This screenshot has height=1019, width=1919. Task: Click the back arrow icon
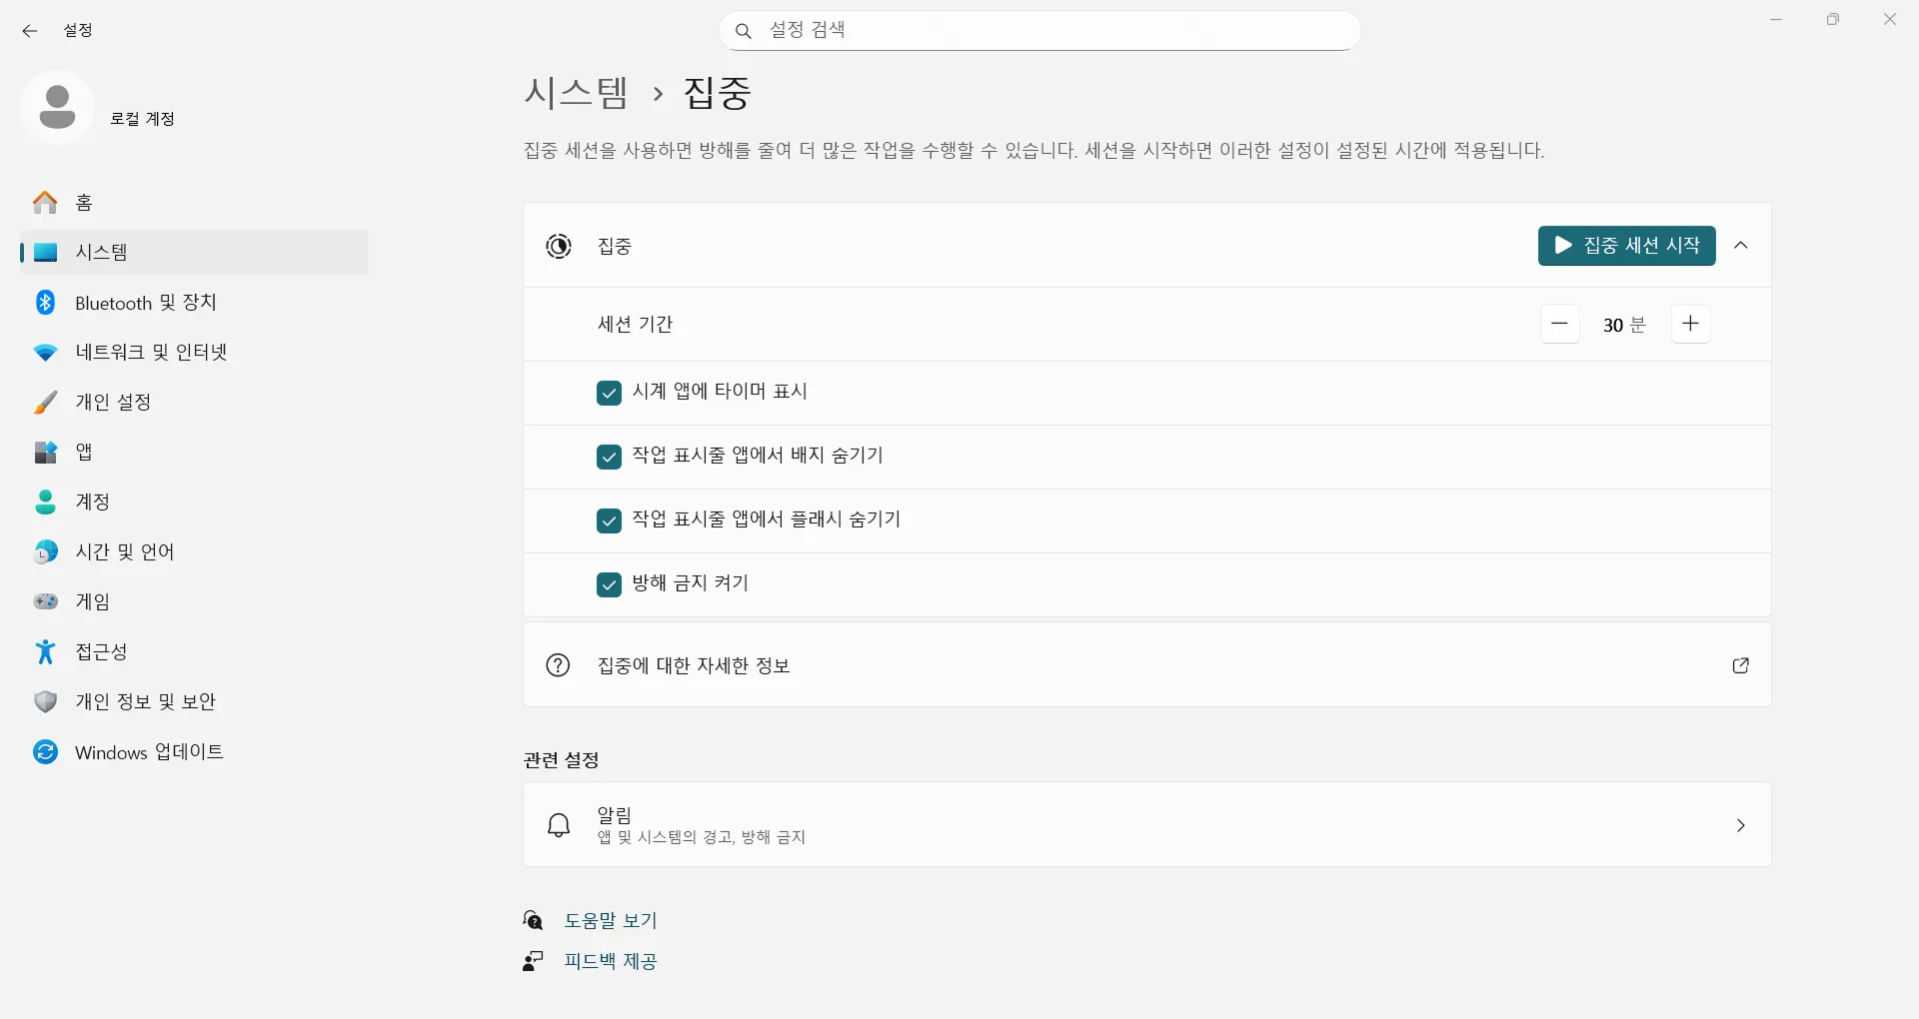tap(30, 31)
